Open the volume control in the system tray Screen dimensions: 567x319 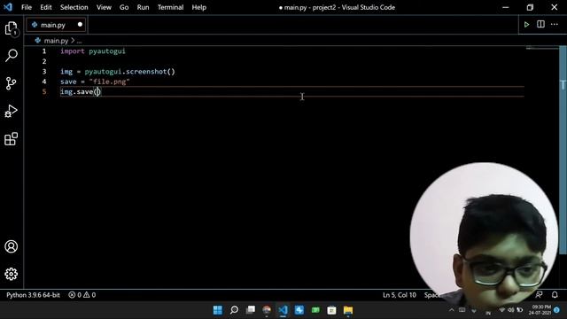pyautogui.click(x=510, y=310)
